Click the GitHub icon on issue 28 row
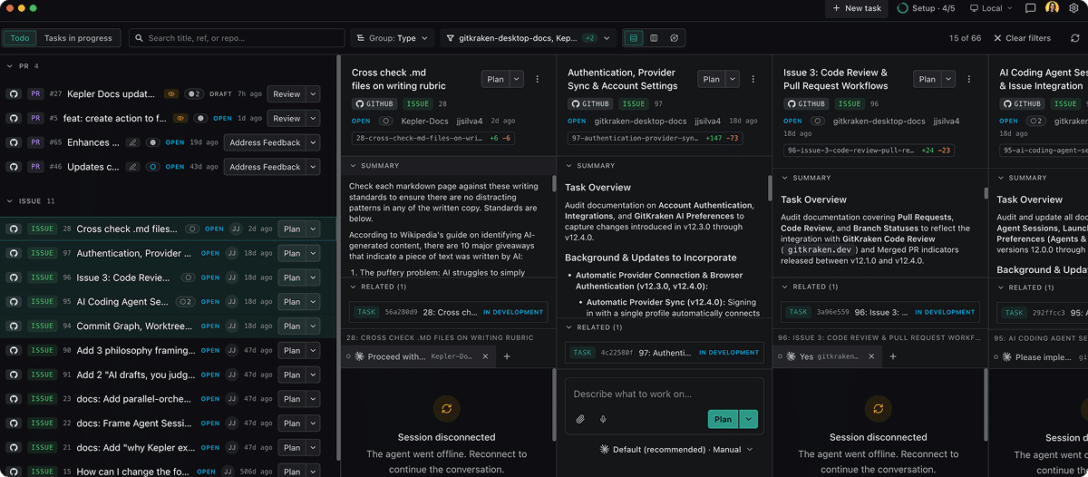1088x477 pixels. click(14, 229)
